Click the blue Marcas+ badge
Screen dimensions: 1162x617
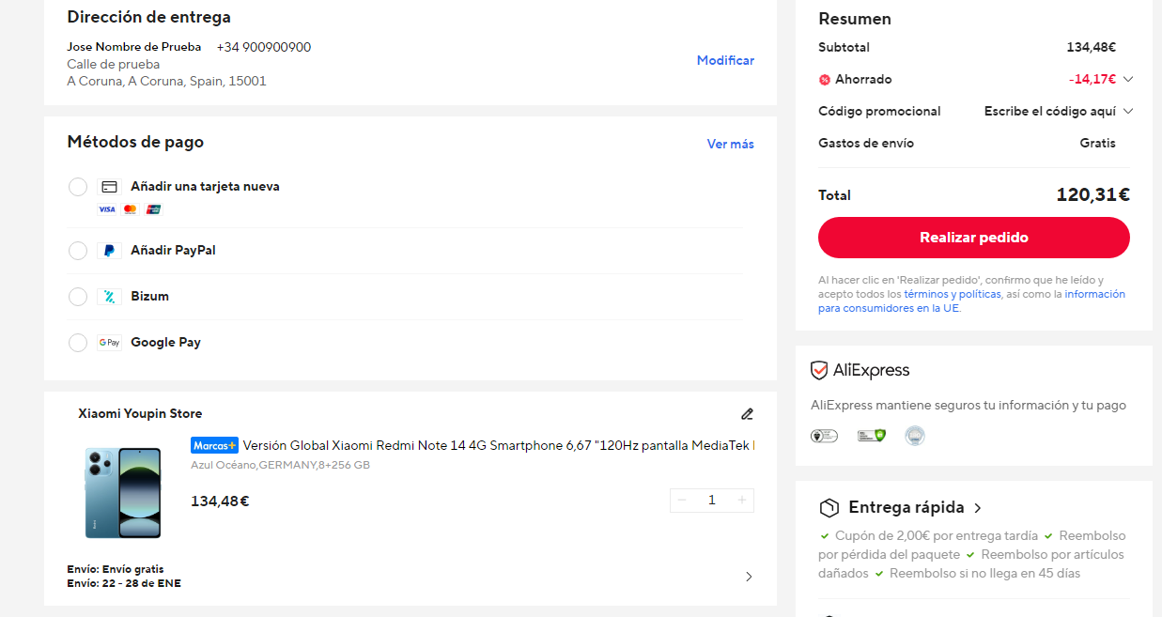click(x=214, y=445)
